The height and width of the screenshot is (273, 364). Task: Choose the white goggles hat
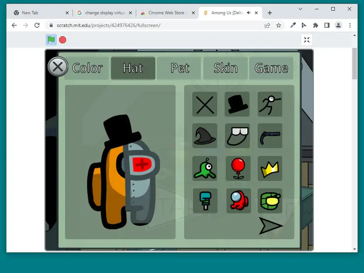[x=237, y=136]
